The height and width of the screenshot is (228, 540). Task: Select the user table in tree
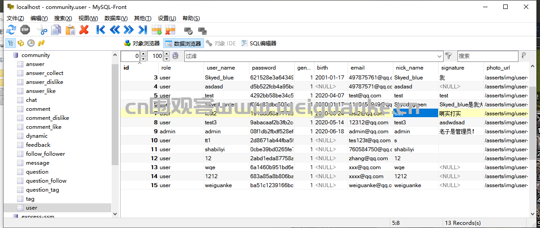(x=31, y=208)
